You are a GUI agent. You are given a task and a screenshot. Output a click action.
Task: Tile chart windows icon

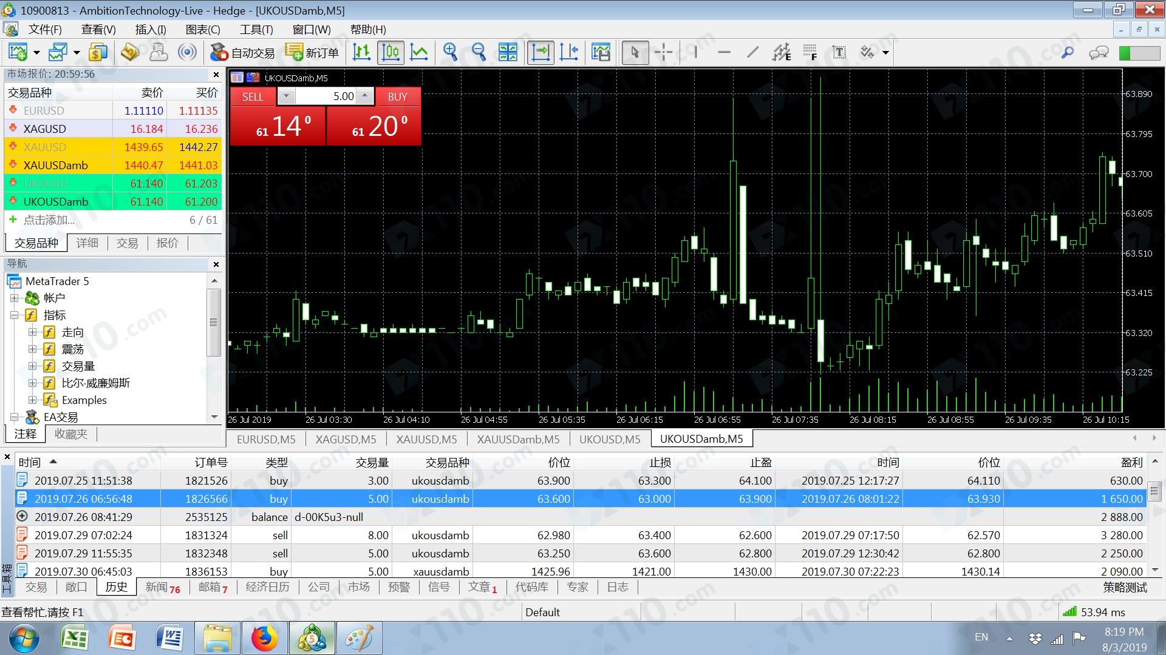pos(508,53)
